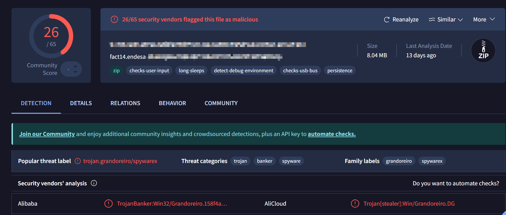The height and width of the screenshot is (215, 506).
Task: Follow the automate checks link
Action: [332, 134]
